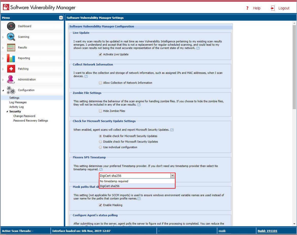Click the scrollbar down arrow
Viewport: 297px width, 235px height.
click(x=294, y=224)
